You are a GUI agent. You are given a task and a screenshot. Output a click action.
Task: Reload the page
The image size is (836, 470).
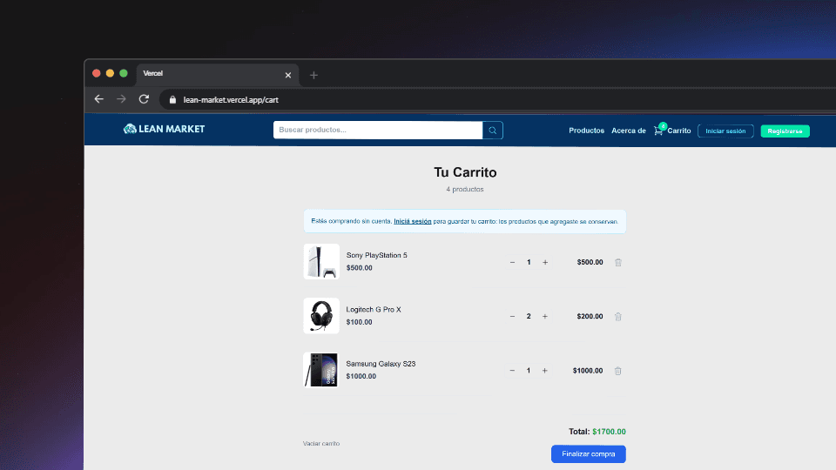tap(144, 99)
